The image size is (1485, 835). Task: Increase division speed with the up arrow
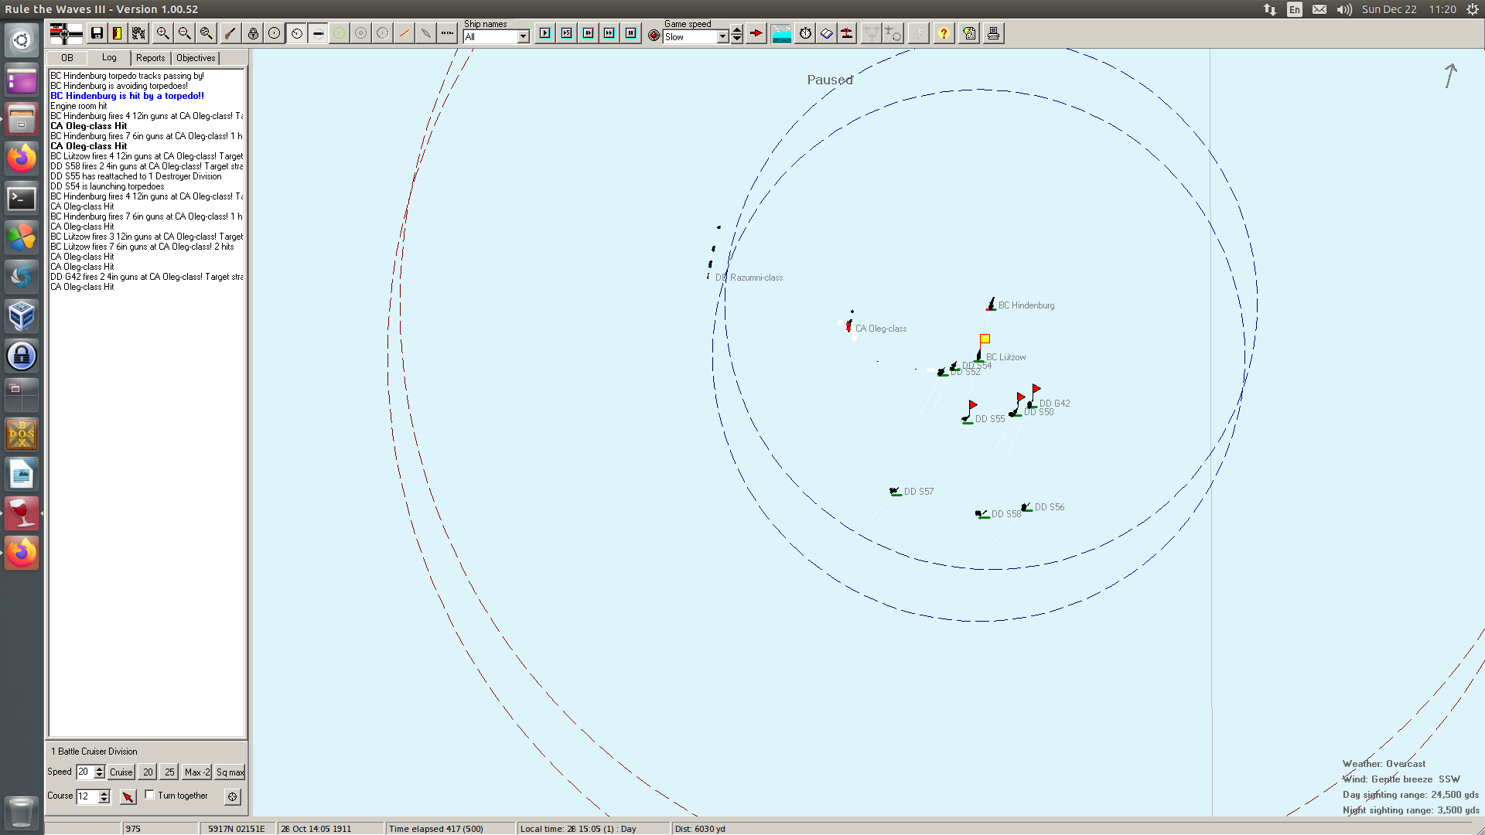[x=99, y=769]
